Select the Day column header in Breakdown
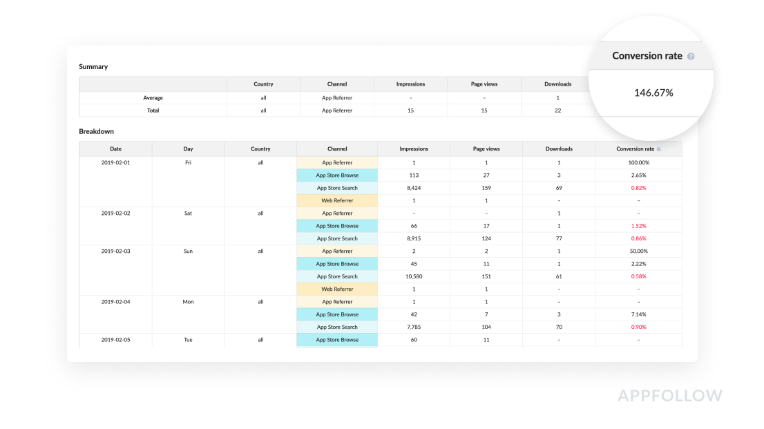Viewport: 764px width, 429px height. [188, 149]
